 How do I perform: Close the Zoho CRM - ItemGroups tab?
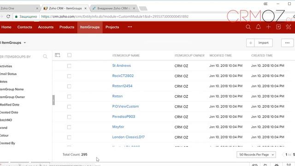pos(85,8)
